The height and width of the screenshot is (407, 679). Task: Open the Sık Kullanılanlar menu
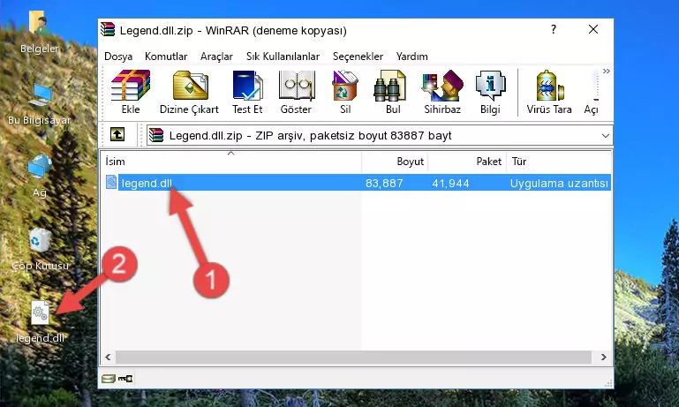click(x=283, y=57)
